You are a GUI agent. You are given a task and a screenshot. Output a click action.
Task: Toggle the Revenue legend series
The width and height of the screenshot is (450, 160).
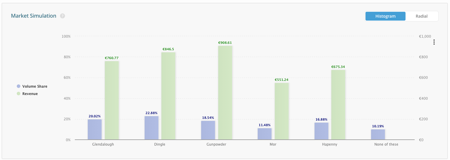30,94
